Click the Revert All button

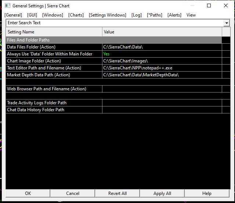click(117, 193)
